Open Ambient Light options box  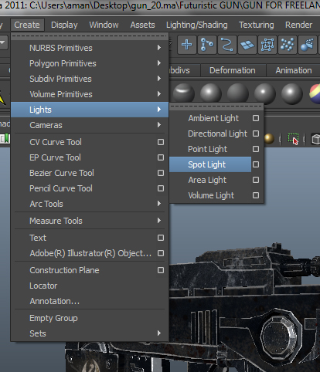click(256, 118)
